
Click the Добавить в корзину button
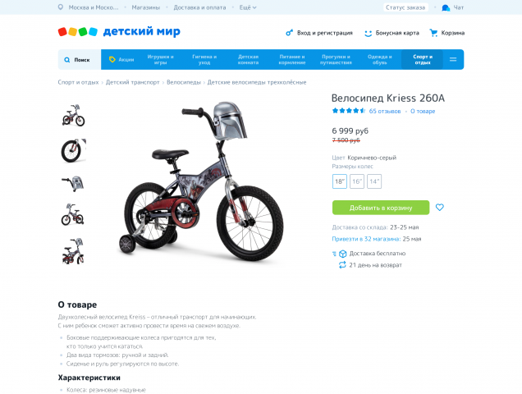click(x=381, y=208)
